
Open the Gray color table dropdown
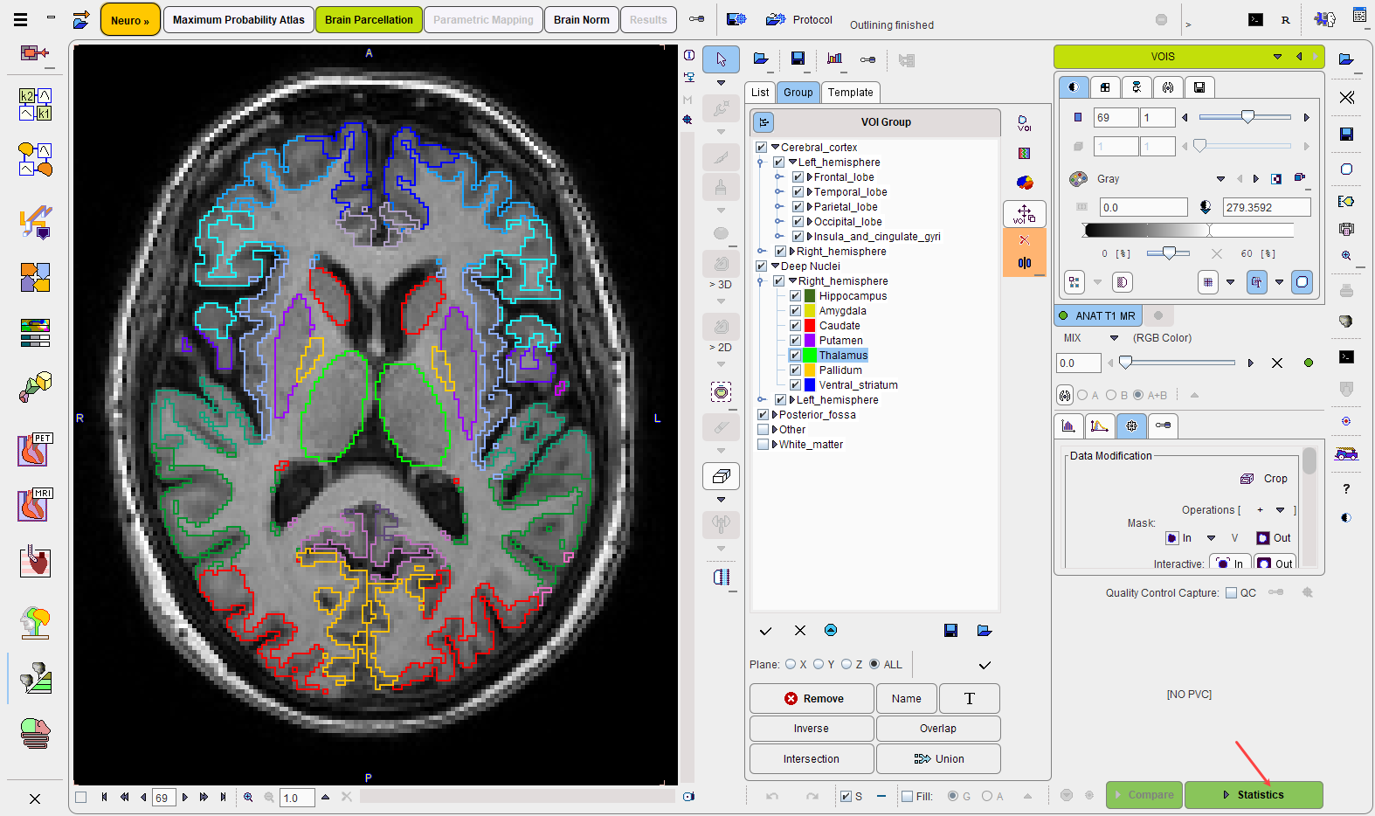(x=1220, y=179)
